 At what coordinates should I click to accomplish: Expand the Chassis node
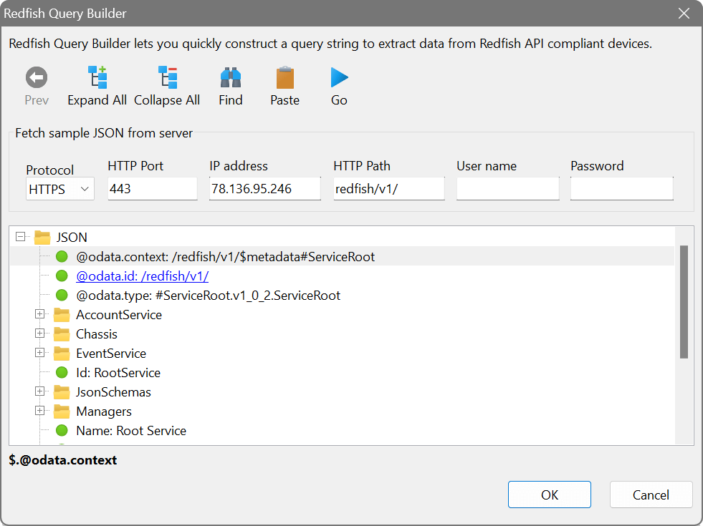[x=39, y=333]
